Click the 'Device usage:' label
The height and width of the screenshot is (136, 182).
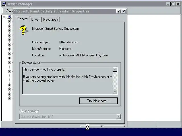tap(29, 111)
